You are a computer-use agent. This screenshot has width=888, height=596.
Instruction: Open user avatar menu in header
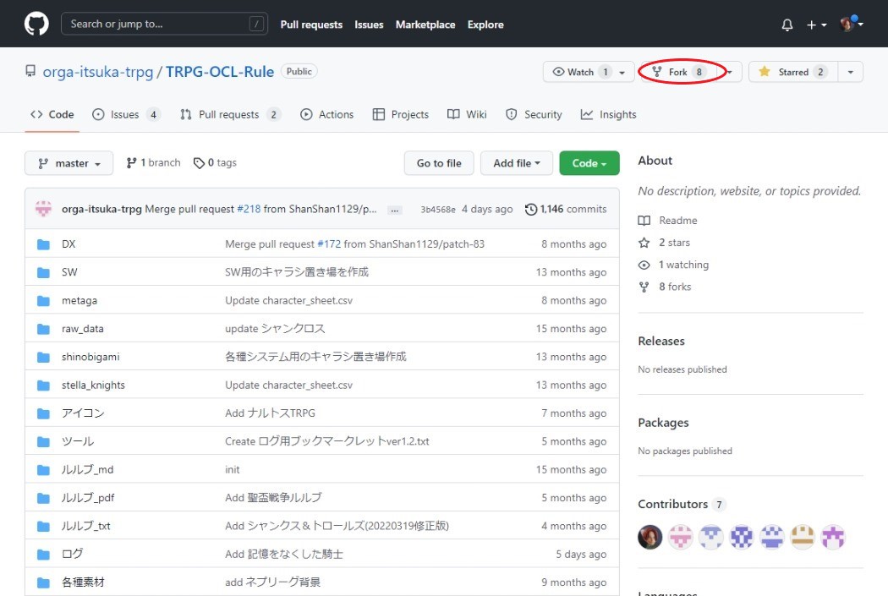[851, 24]
